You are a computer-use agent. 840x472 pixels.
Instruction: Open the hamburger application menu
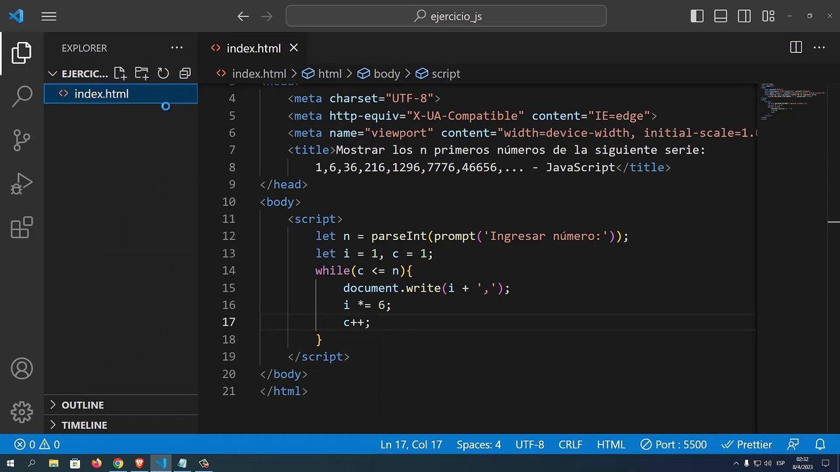click(x=49, y=16)
